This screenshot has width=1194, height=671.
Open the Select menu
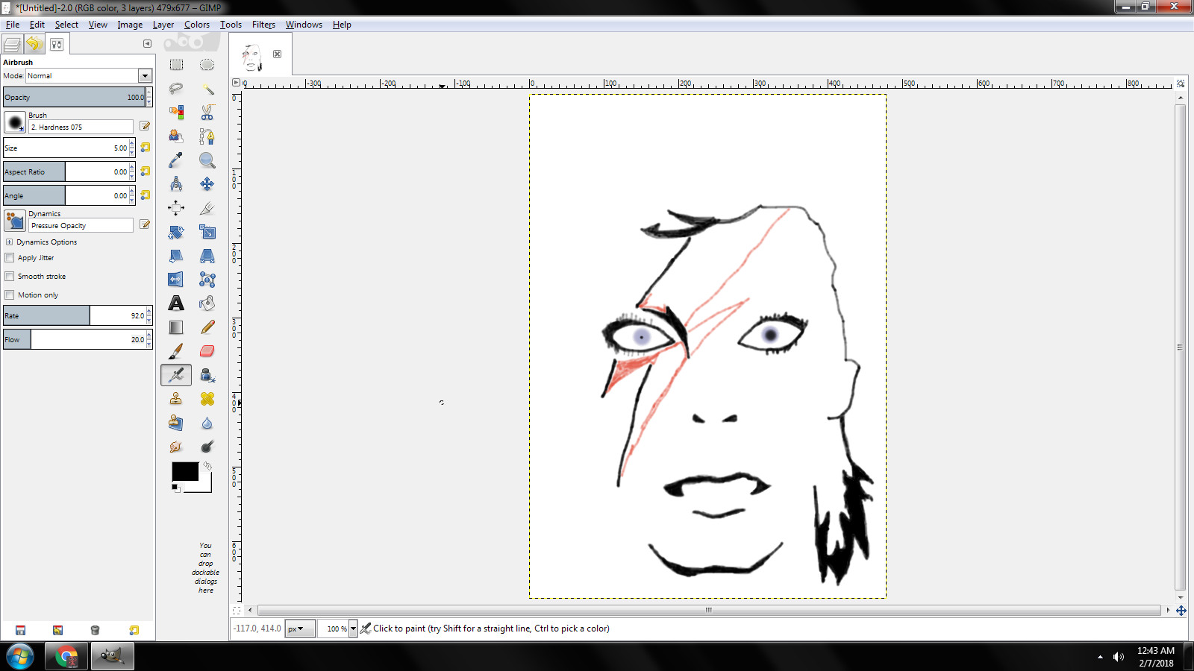click(x=66, y=25)
